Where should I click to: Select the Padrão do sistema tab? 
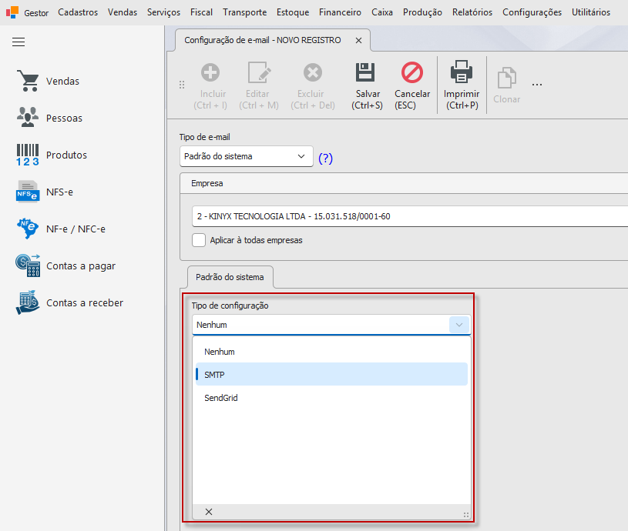click(230, 277)
